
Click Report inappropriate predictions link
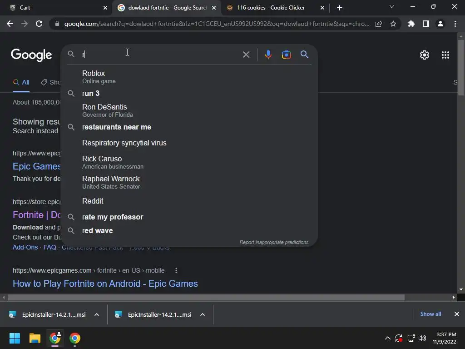click(x=274, y=243)
